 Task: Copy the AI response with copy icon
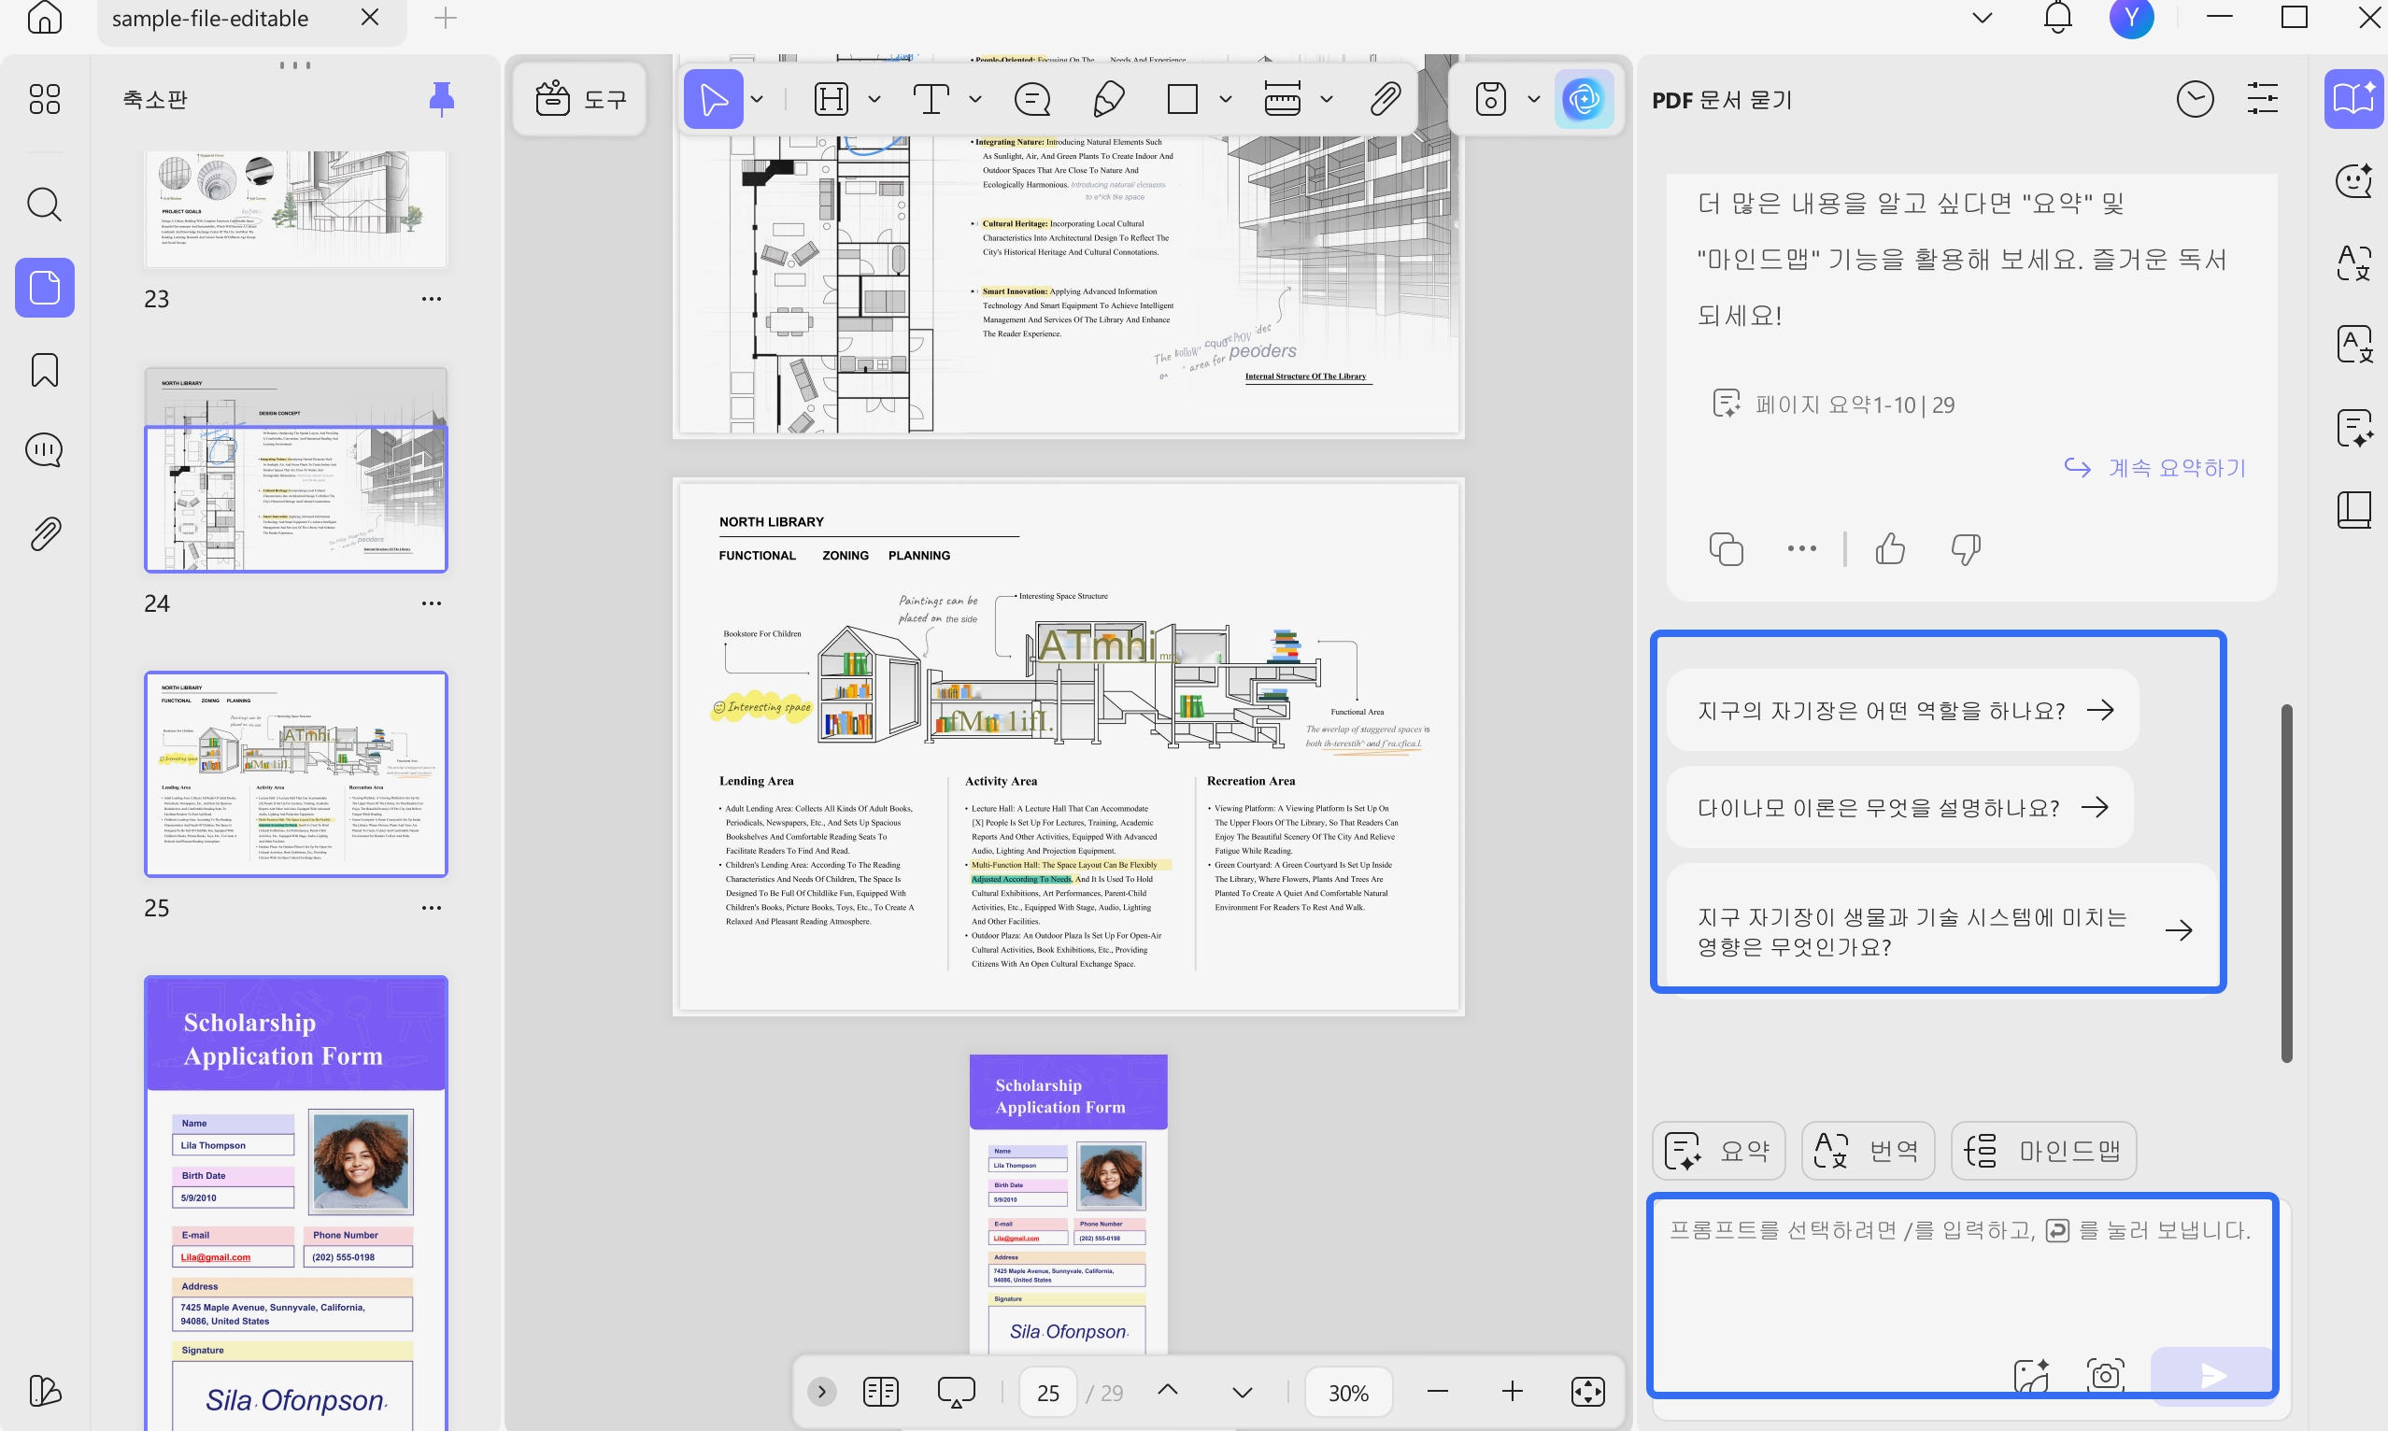1726,548
